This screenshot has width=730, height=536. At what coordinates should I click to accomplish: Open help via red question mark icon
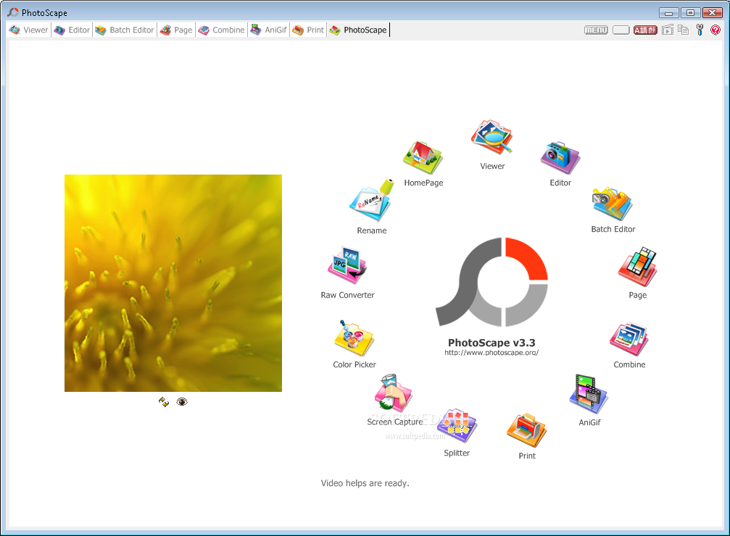click(716, 30)
